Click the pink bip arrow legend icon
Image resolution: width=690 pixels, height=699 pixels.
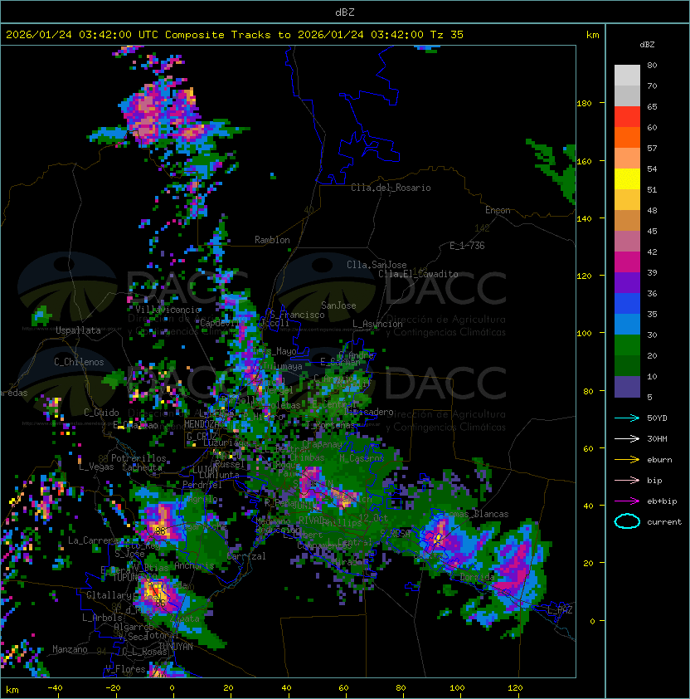pyautogui.click(x=627, y=480)
